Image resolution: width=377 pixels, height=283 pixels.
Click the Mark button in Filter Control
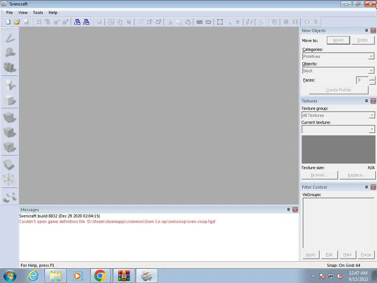coord(348,255)
